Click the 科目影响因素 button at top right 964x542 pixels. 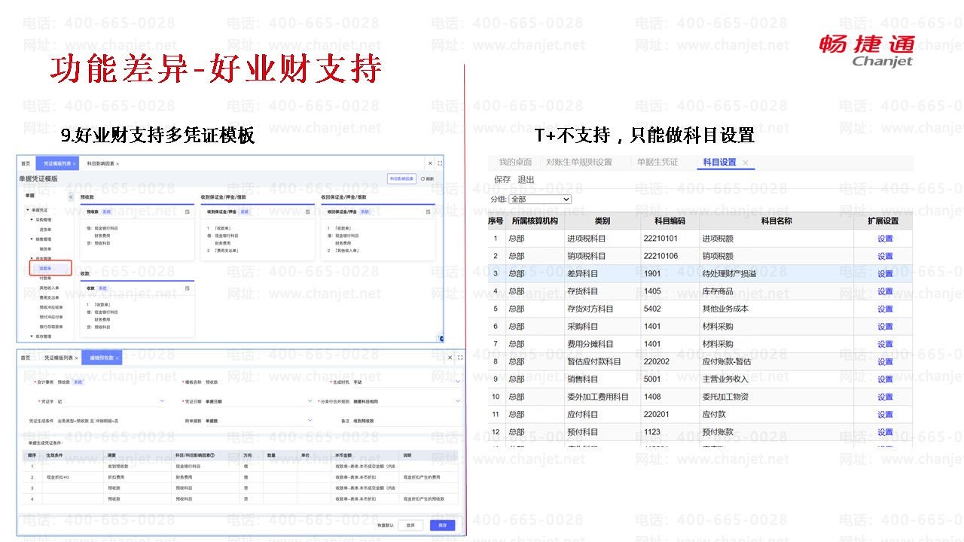[402, 179]
